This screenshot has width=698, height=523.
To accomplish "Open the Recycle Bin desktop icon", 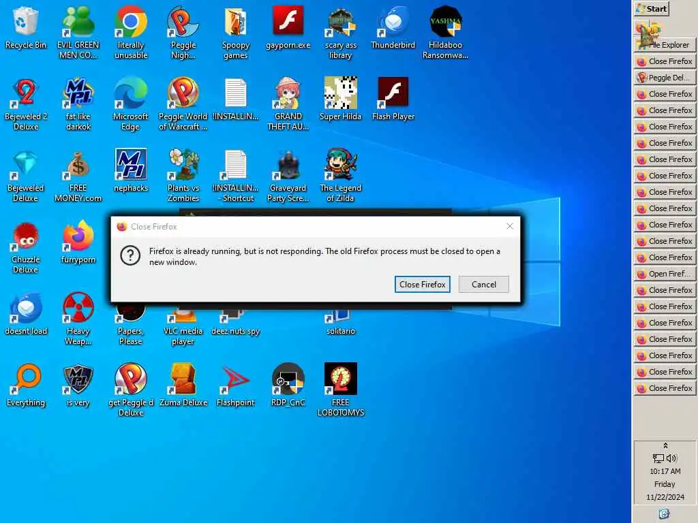I will (x=25, y=27).
